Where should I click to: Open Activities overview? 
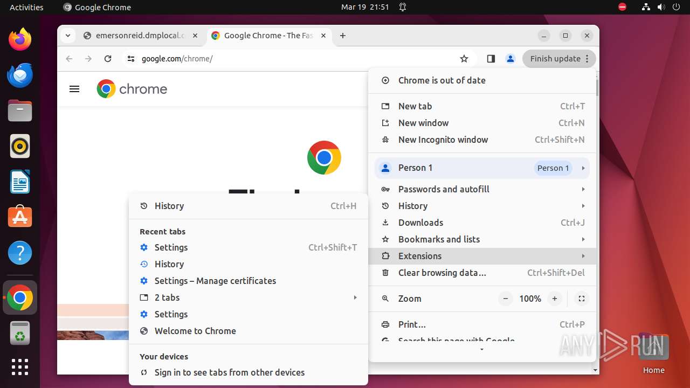tap(26, 7)
